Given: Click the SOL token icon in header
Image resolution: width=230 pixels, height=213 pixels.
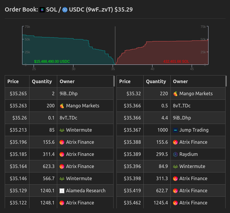Looking at the screenshot, I should [x=42, y=10].
